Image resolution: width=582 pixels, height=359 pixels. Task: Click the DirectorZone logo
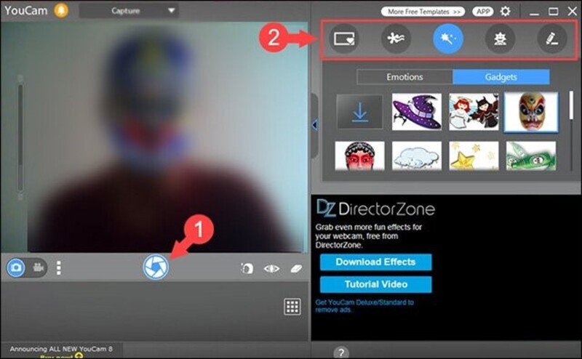coord(375,209)
